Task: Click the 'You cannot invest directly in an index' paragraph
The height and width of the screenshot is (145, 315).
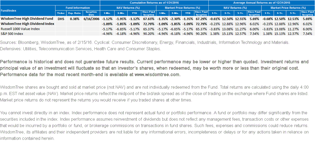Action: coord(154,126)
